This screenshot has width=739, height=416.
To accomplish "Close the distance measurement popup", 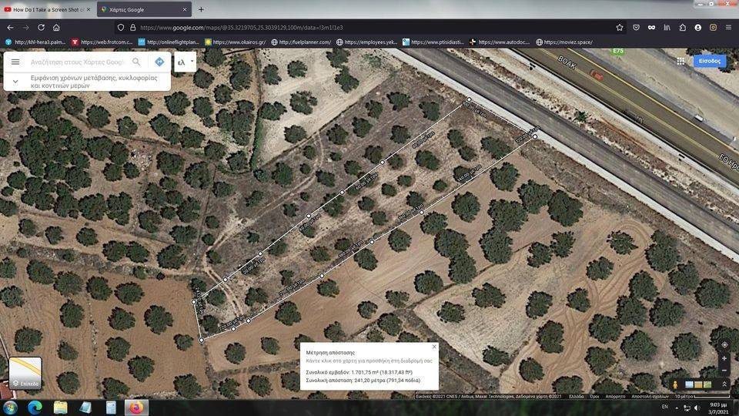I will (x=434, y=347).
